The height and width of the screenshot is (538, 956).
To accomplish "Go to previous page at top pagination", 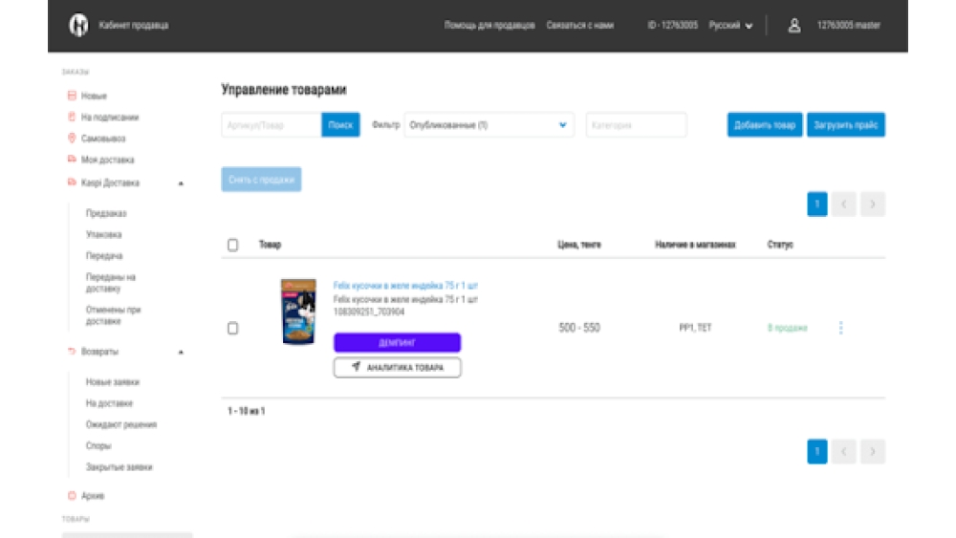I will click(844, 204).
